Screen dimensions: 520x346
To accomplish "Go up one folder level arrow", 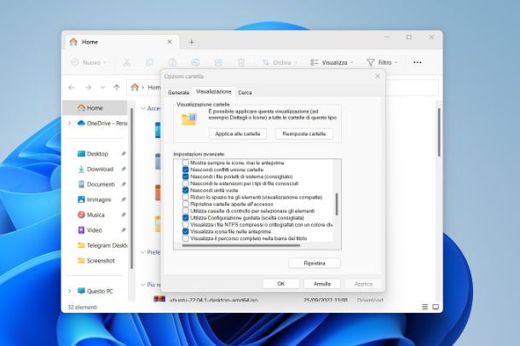I will [x=117, y=88].
